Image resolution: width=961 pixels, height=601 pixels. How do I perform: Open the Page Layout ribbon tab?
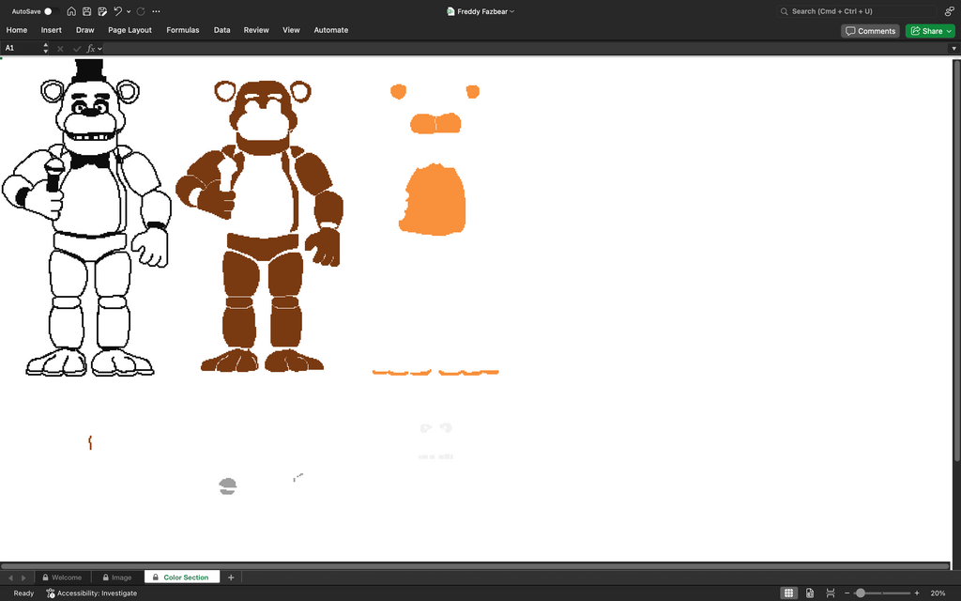[130, 30]
